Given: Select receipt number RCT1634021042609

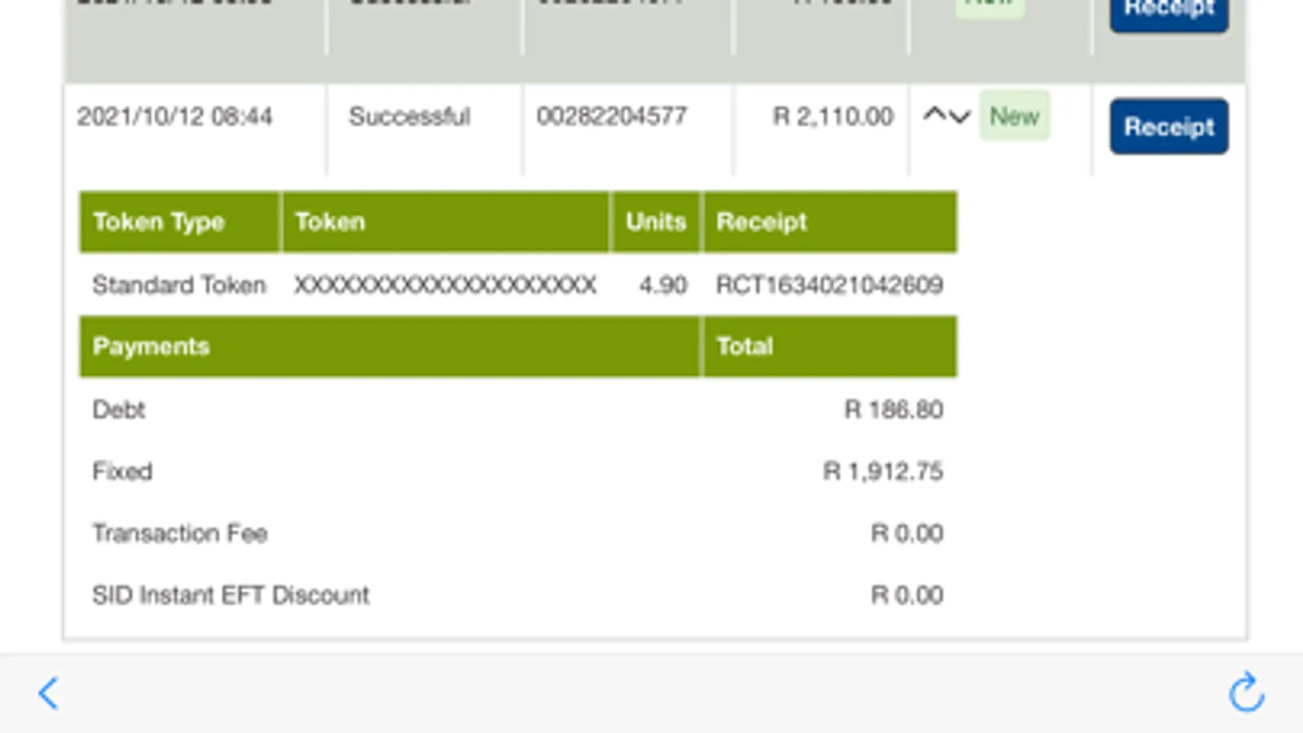Looking at the screenshot, I should pos(830,285).
